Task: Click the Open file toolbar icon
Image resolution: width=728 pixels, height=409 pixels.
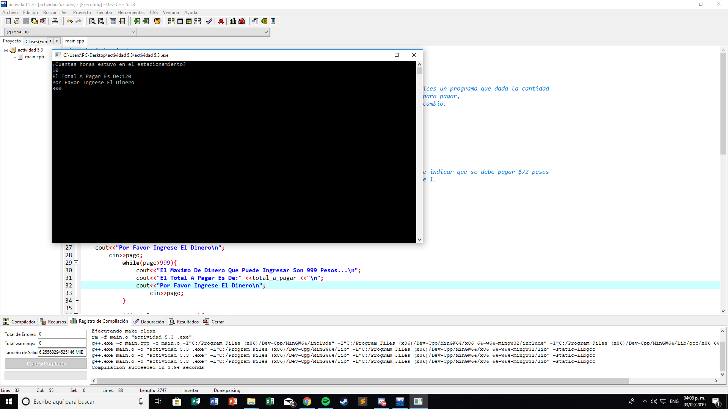Action: 17,21
